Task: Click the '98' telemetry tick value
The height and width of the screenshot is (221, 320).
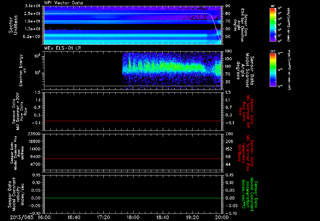Action: [x=228, y=157]
